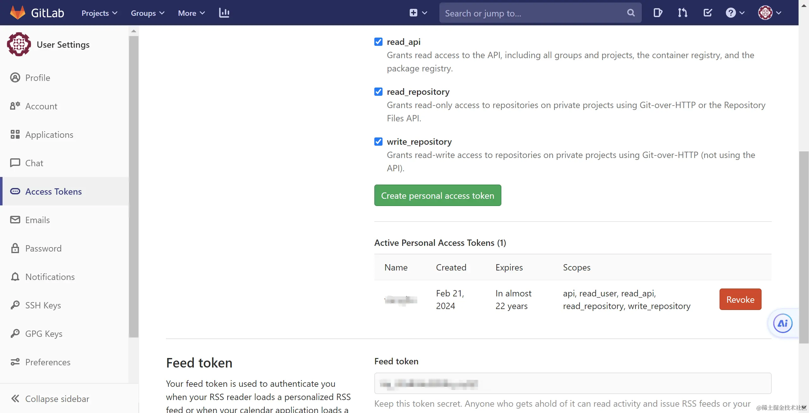Revoke the active personal access token

point(740,299)
